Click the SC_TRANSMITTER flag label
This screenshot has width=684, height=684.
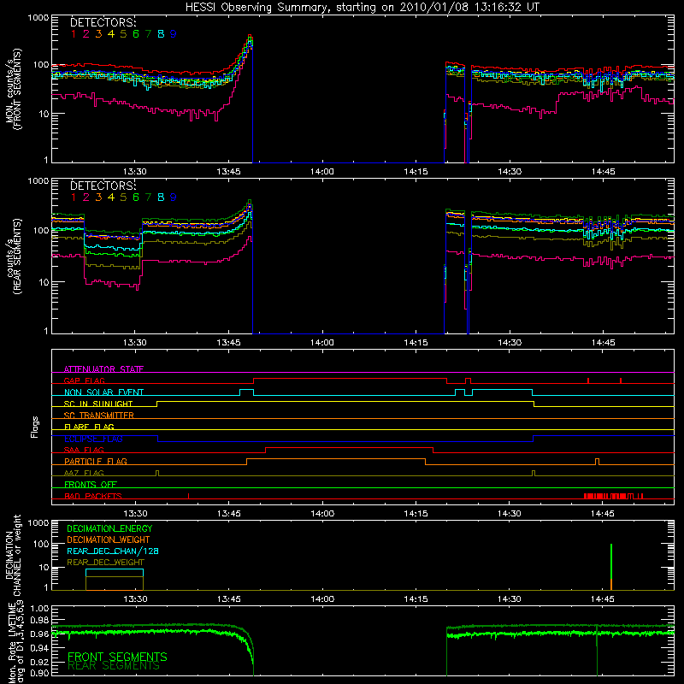coord(99,416)
